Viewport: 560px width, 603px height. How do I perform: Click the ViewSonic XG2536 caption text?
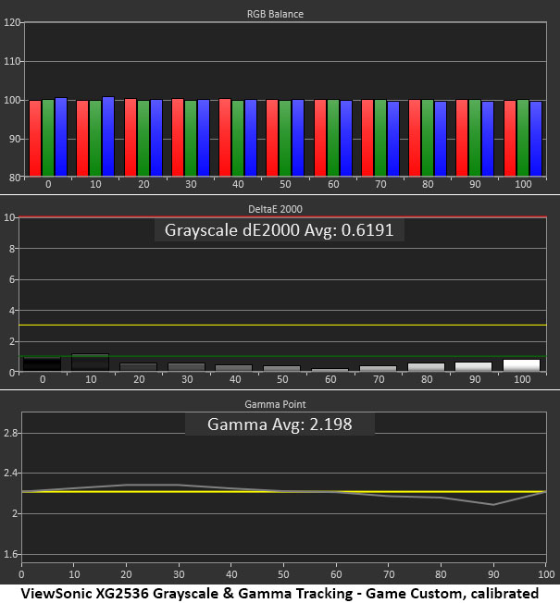tap(280, 594)
